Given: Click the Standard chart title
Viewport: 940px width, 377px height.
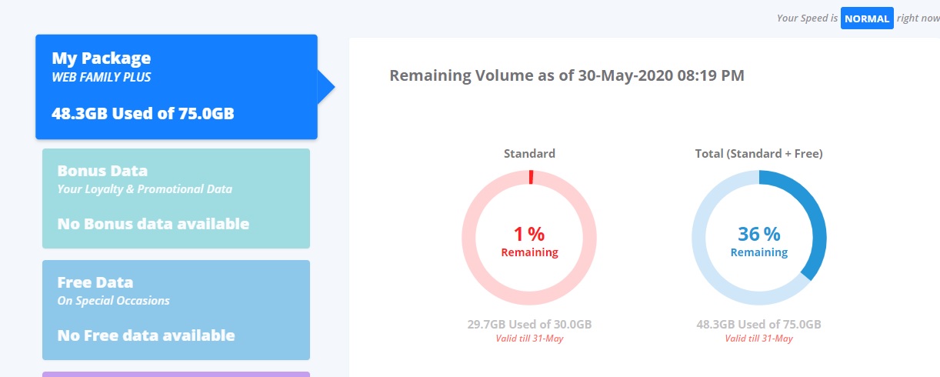Looking at the screenshot, I should (x=529, y=153).
